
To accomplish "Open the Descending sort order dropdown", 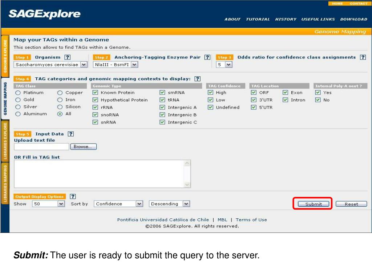I will tap(186, 204).
